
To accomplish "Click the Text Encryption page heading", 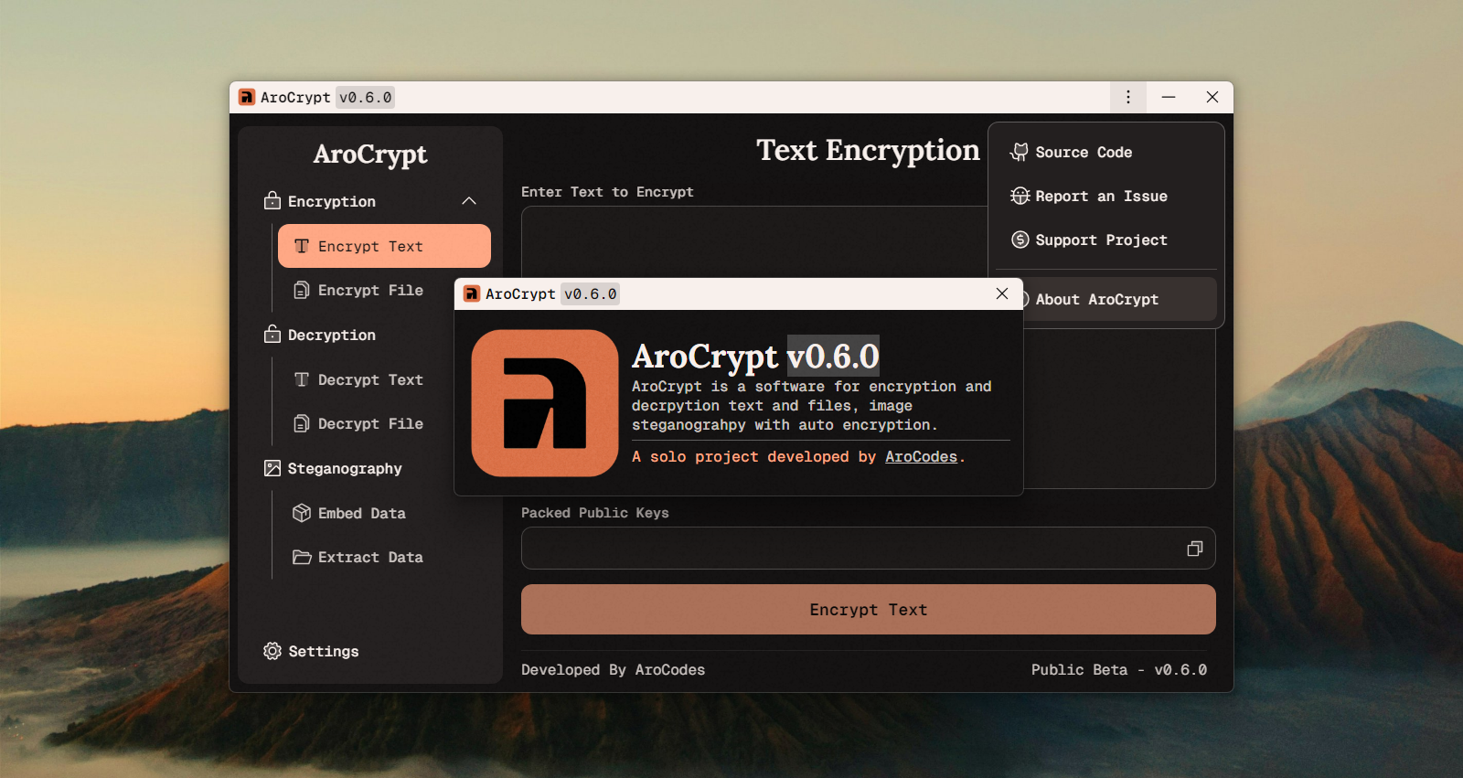I will (868, 150).
